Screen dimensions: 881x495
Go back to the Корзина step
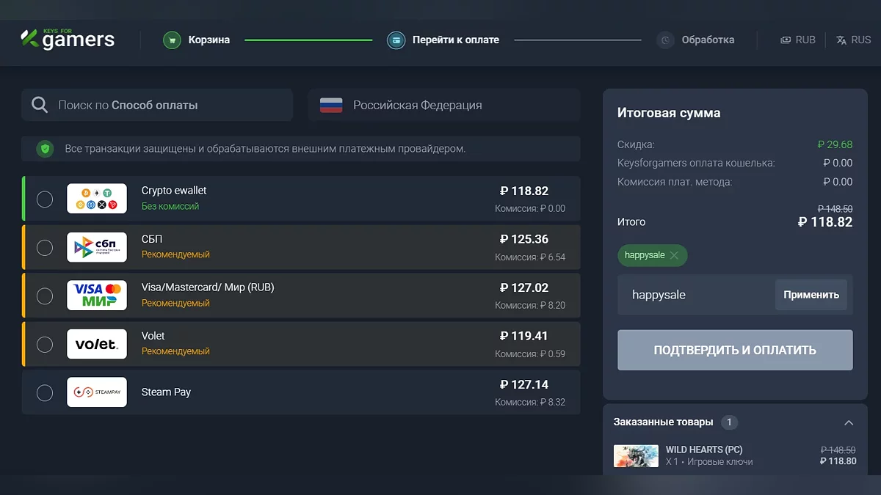pos(209,40)
